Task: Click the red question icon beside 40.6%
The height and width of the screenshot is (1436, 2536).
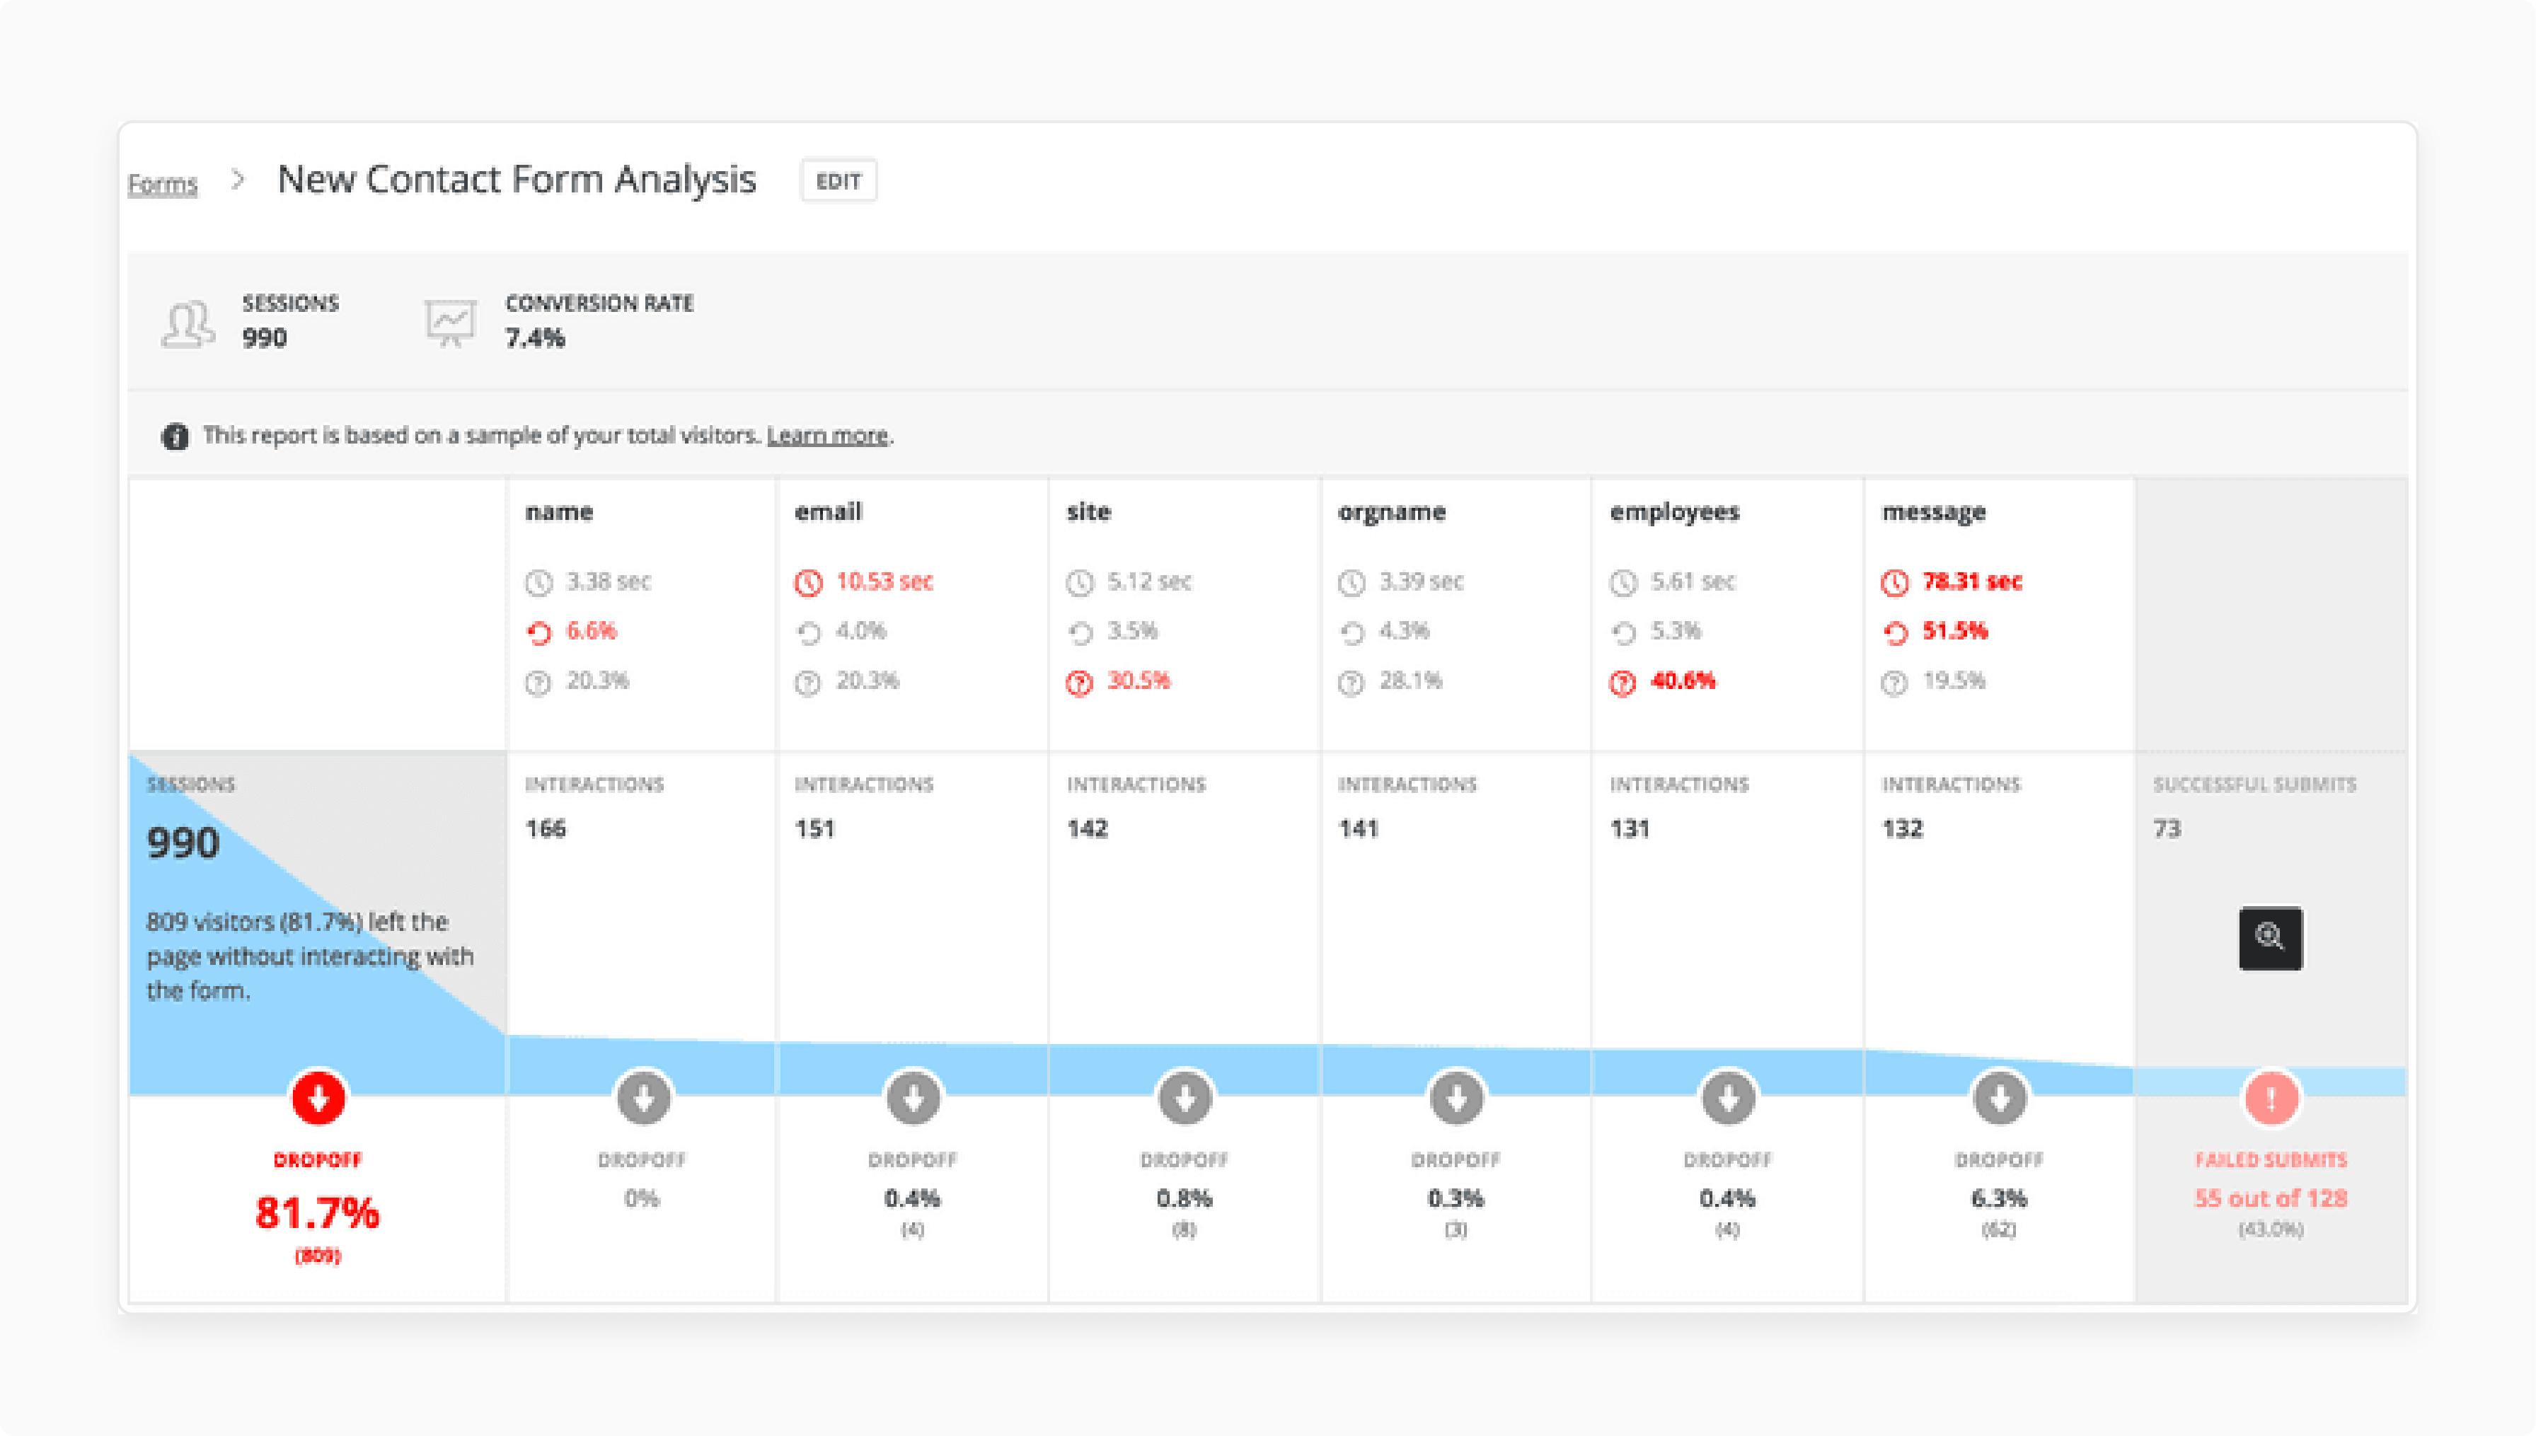Action: click(x=1624, y=683)
